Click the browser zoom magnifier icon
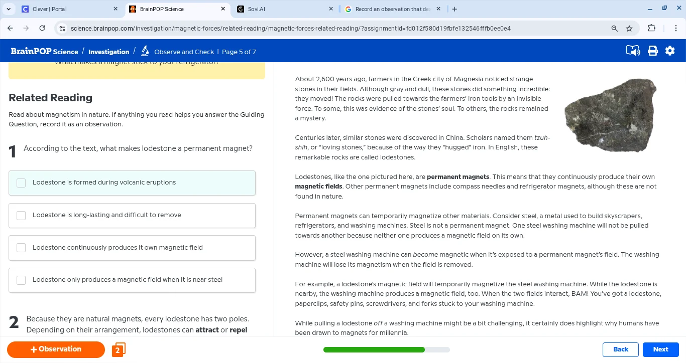The height and width of the screenshot is (363, 686). 614,29
